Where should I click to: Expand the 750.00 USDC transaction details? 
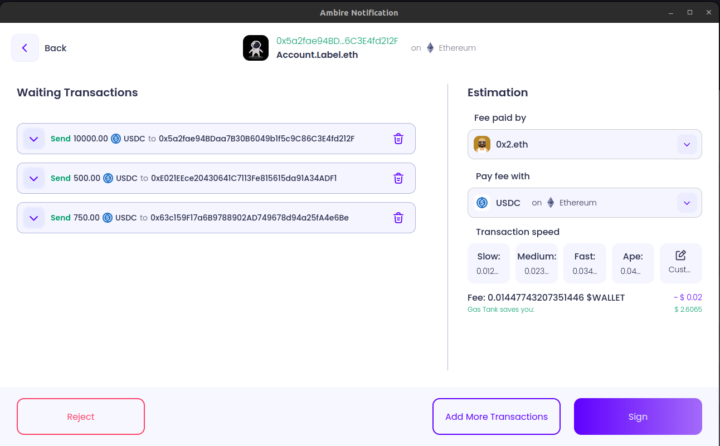point(34,218)
